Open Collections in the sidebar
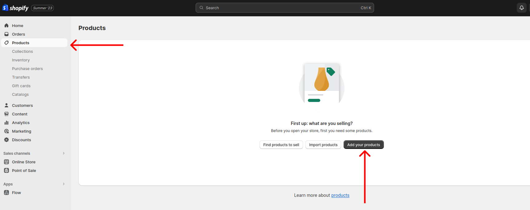 [x=22, y=51]
